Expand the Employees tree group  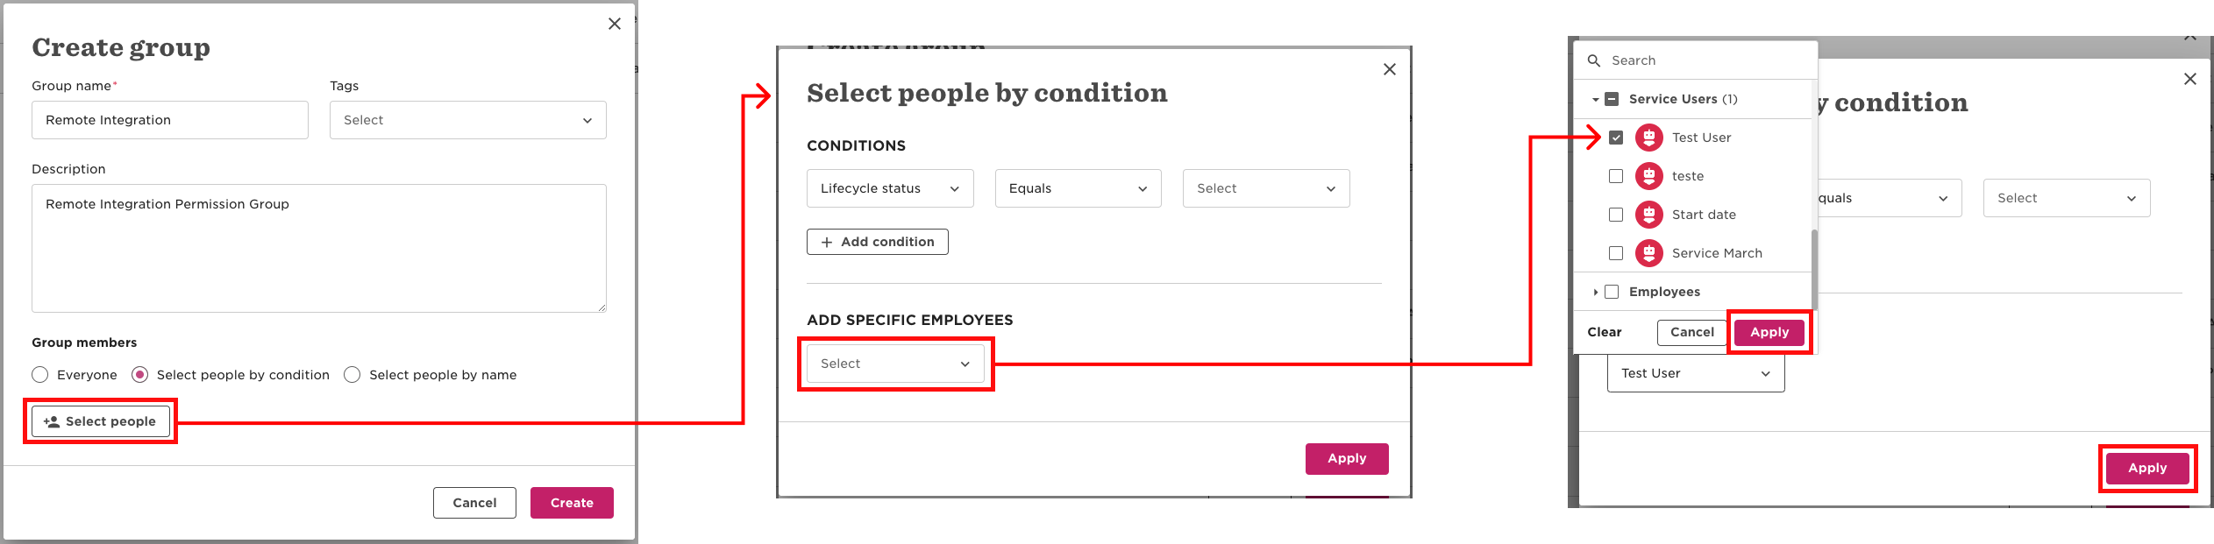click(x=1596, y=292)
